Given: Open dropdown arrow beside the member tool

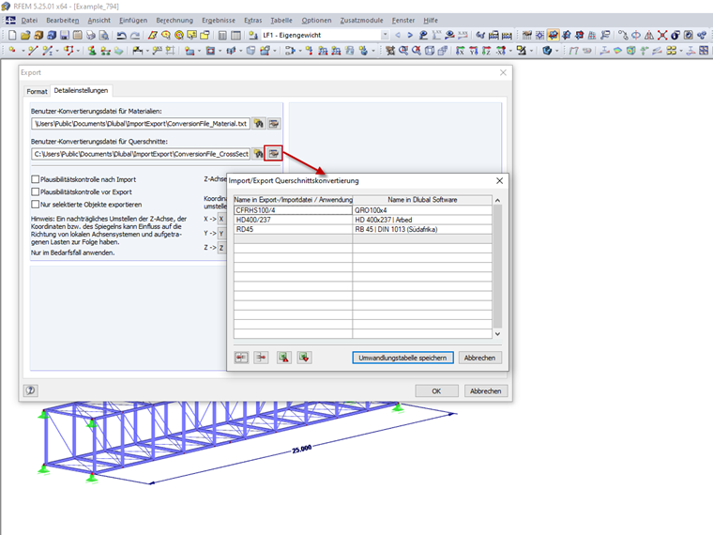Looking at the screenshot, I should point(57,51).
